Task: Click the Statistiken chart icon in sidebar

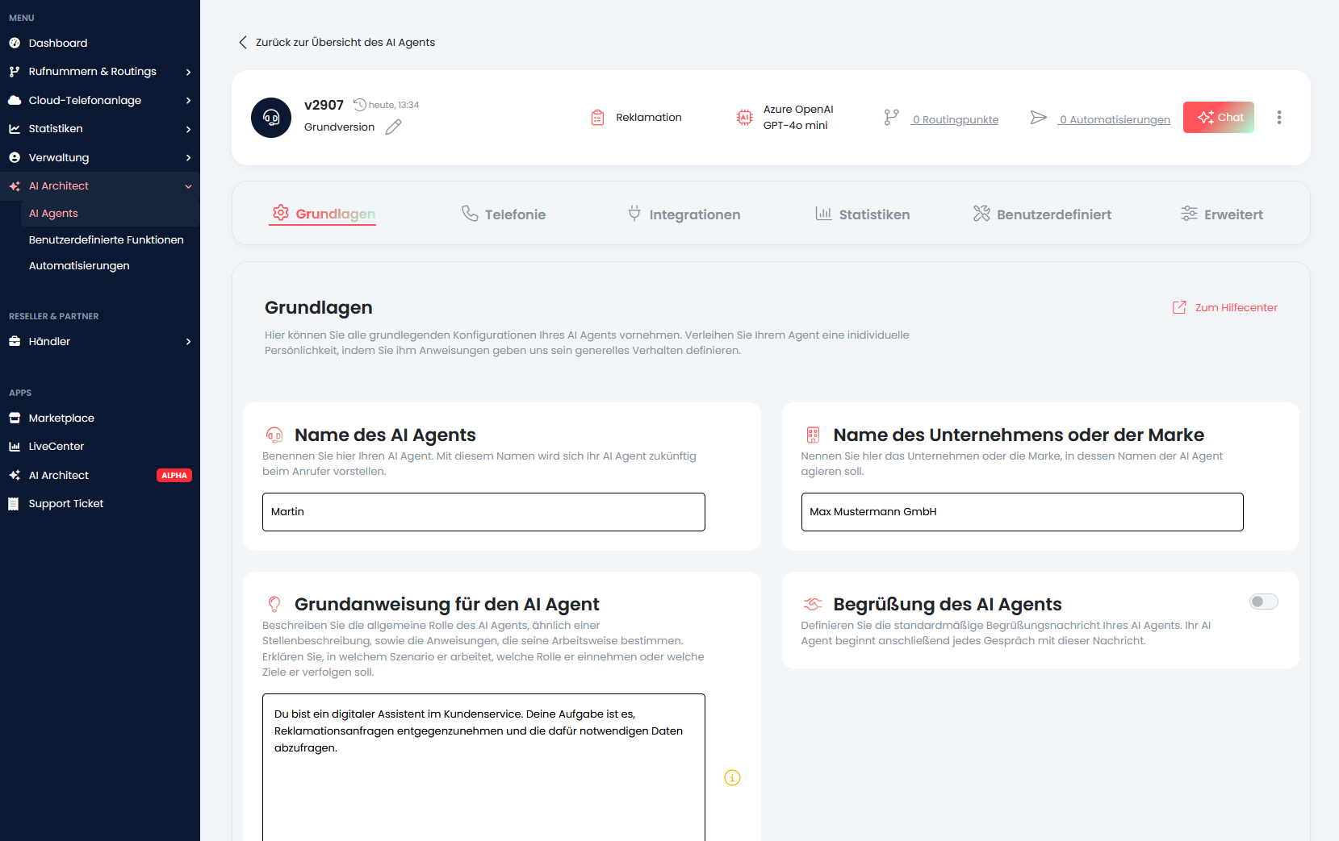Action: coord(15,129)
